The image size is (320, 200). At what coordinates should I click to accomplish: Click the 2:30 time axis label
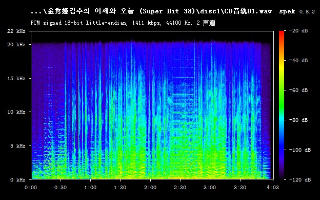[180, 188]
